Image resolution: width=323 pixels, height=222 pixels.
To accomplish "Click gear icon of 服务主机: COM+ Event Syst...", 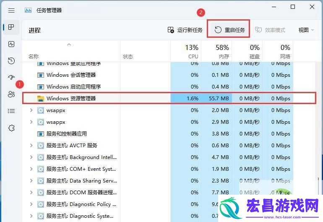I will (x=41, y=169).
